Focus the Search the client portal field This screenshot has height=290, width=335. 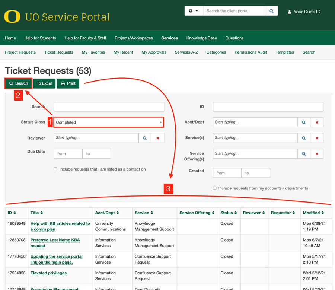pyautogui.click(x=234, y=11)
